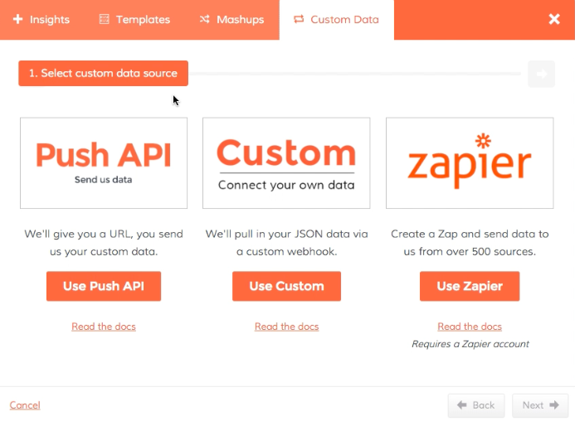Click the Use Custom button
Viewport: 575px width, 421px height.
coord(287,286)
